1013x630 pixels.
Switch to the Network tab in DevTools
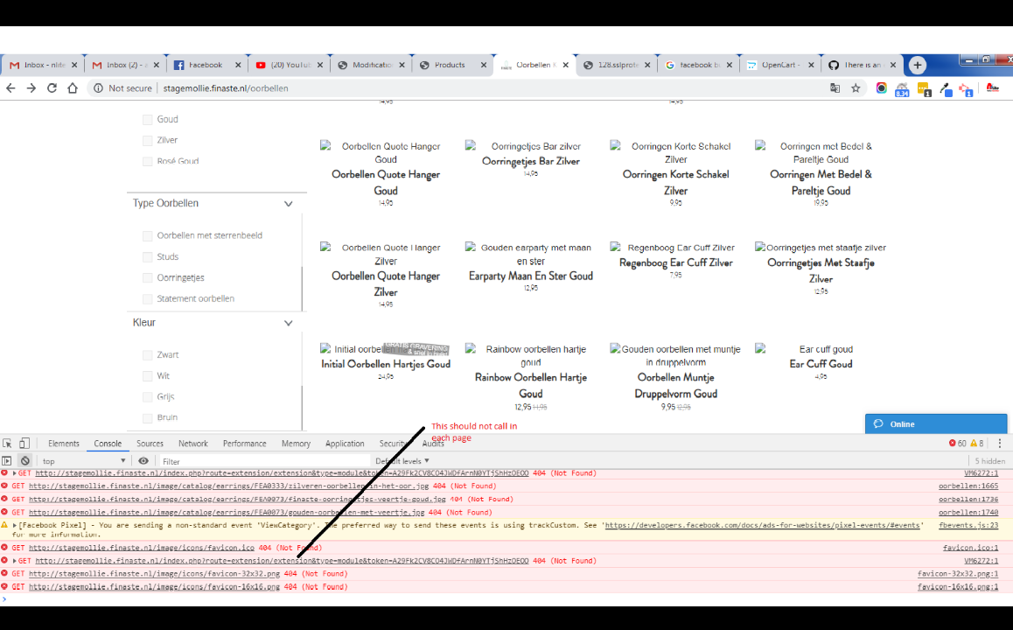pos(192,443)
